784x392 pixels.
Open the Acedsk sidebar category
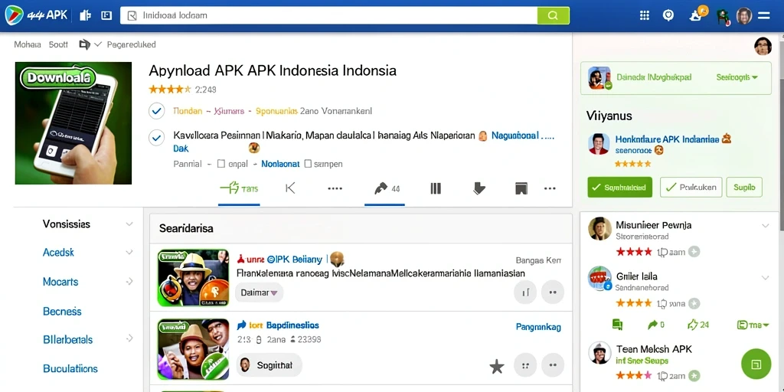[x=88, y=253]
